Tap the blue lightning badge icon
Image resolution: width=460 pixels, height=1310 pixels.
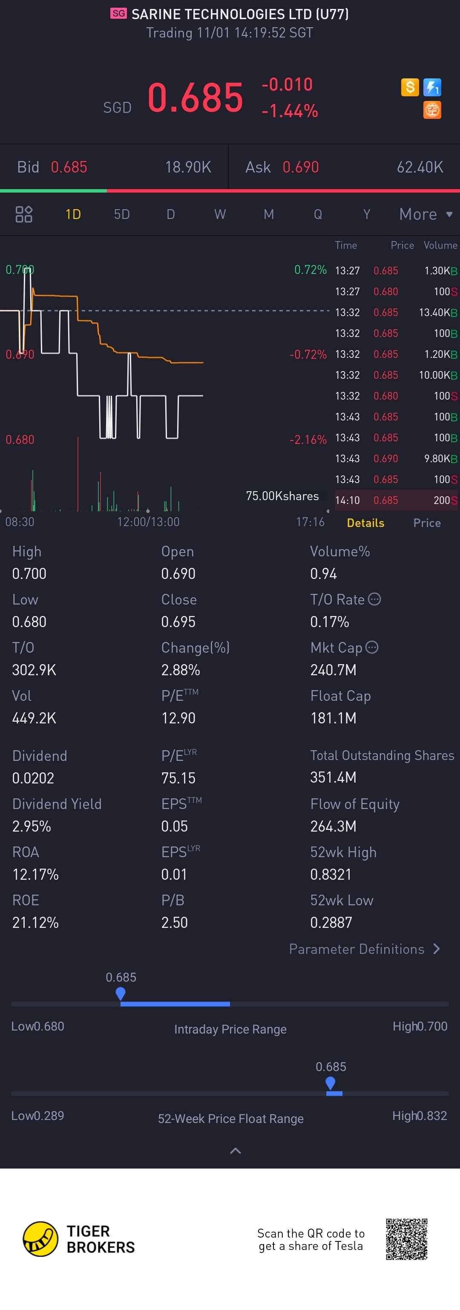432,87
